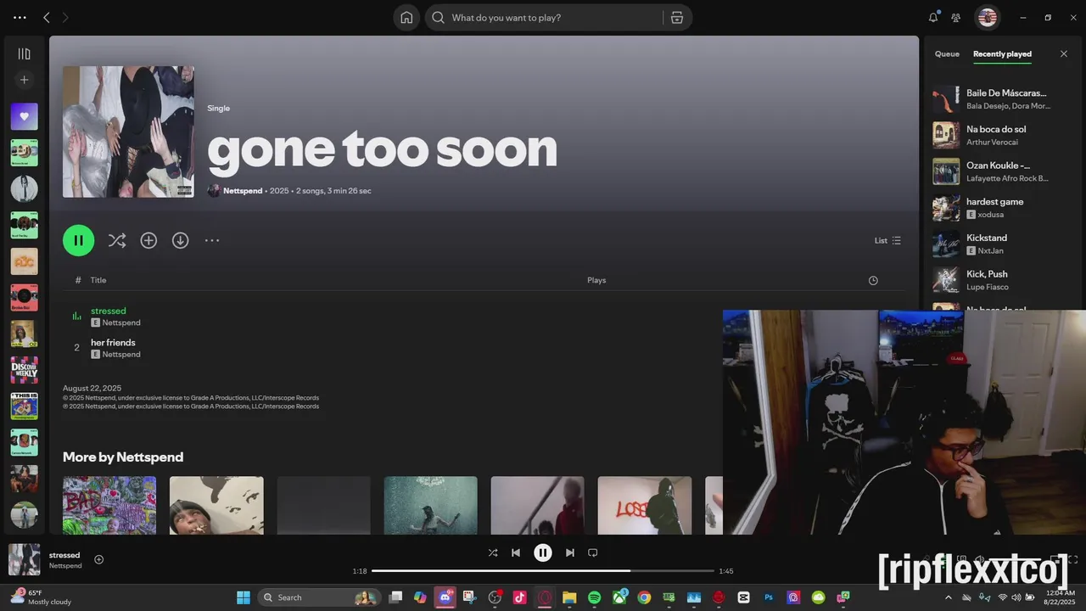Open Liked Songs in the sidebar
Screen dimensions: 1086x611
click(24, 116)
